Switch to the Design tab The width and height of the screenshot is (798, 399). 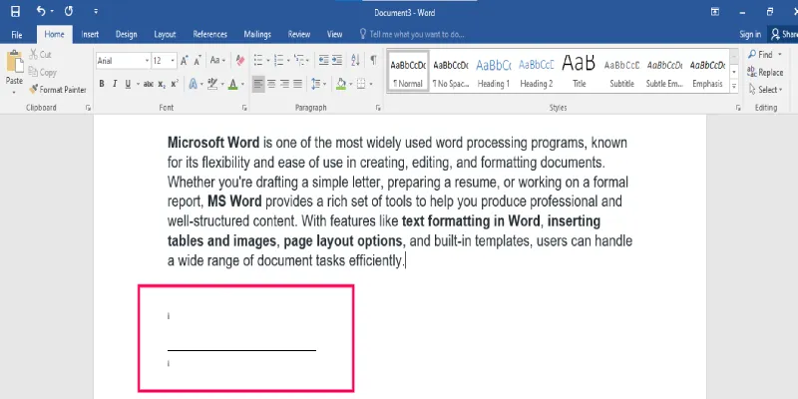pos(127,35)
